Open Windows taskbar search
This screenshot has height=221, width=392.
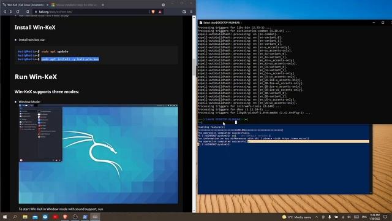pyautogui.click(x=15, y=217)
